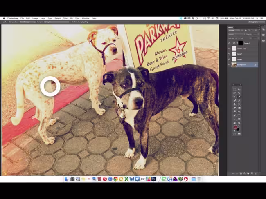Select the Eyedropper tool in Tools panel
This screenshot has width=266, height=199.
click(239, 97)
